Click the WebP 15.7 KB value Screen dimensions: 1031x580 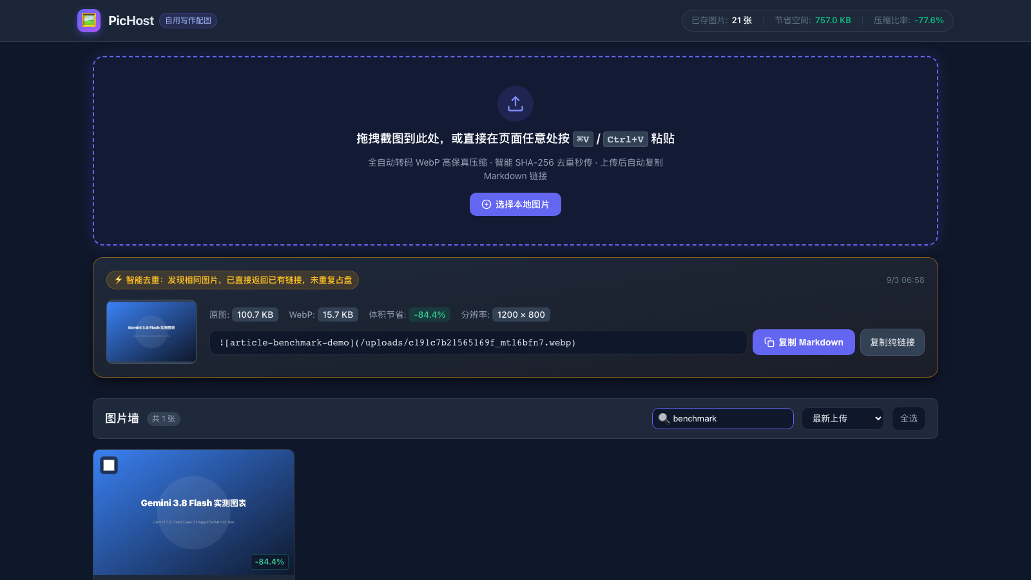[x=338, y=314]
